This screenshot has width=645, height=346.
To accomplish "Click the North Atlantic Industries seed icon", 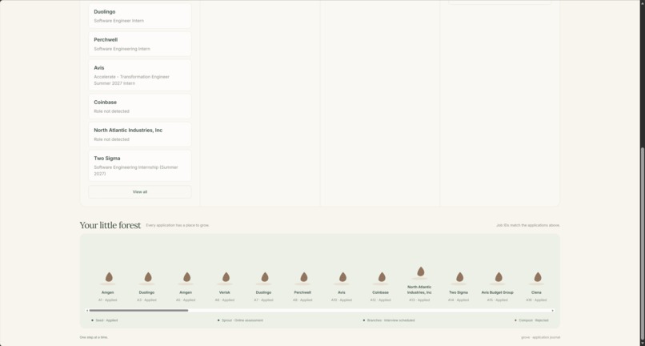I will pos(420,272).
